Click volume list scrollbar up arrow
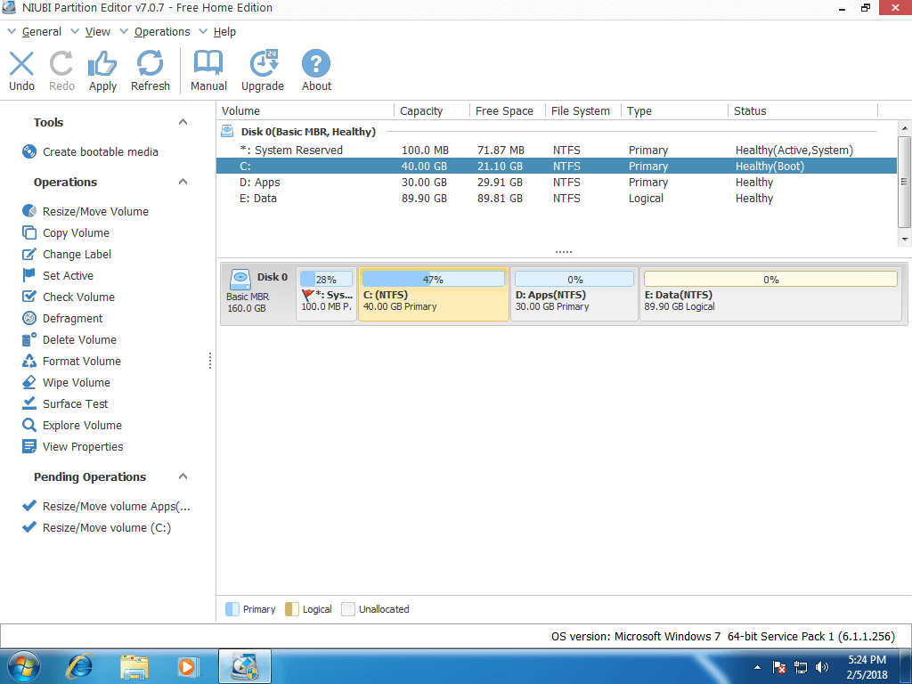912x684 pixels. click(x=905, y=128)
